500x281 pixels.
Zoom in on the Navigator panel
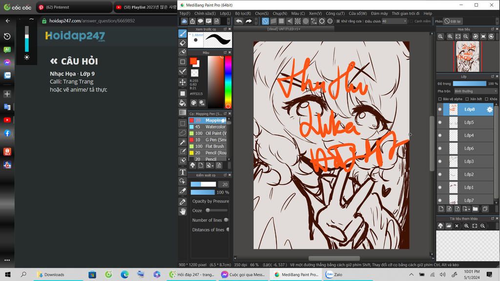click(x=450, y=37)
